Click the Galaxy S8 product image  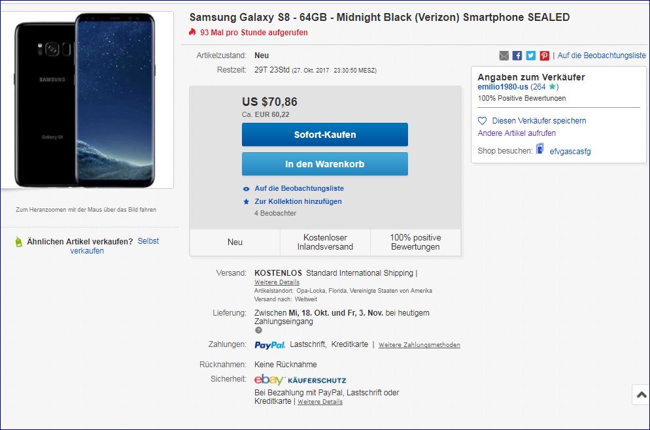[x=88, y=100]
